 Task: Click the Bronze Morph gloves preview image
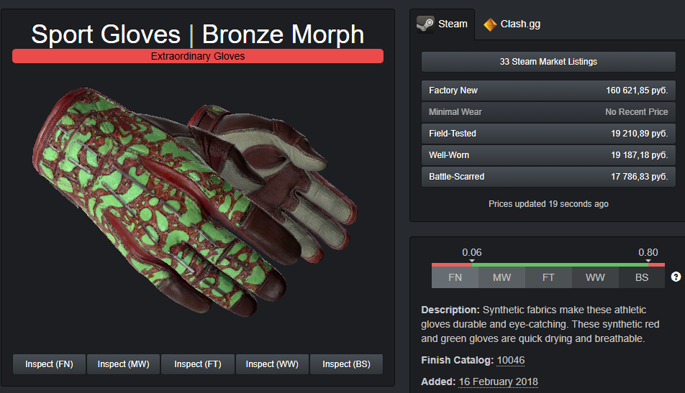coord(195,201)
